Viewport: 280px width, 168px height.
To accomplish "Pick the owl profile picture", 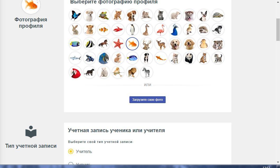I will tap(218, 44).
